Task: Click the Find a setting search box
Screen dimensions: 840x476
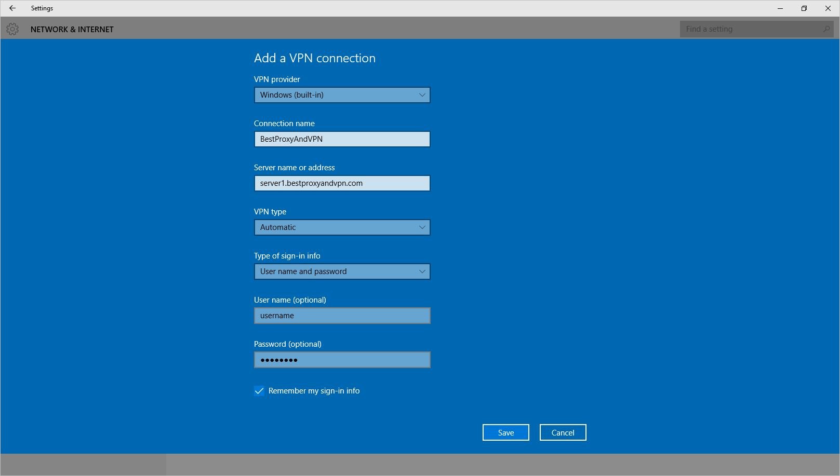Action: [748, 29]
